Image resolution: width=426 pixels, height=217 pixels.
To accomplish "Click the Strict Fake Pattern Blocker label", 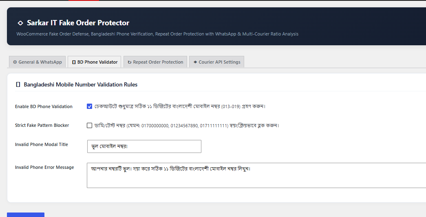I will tap(42, 125).
